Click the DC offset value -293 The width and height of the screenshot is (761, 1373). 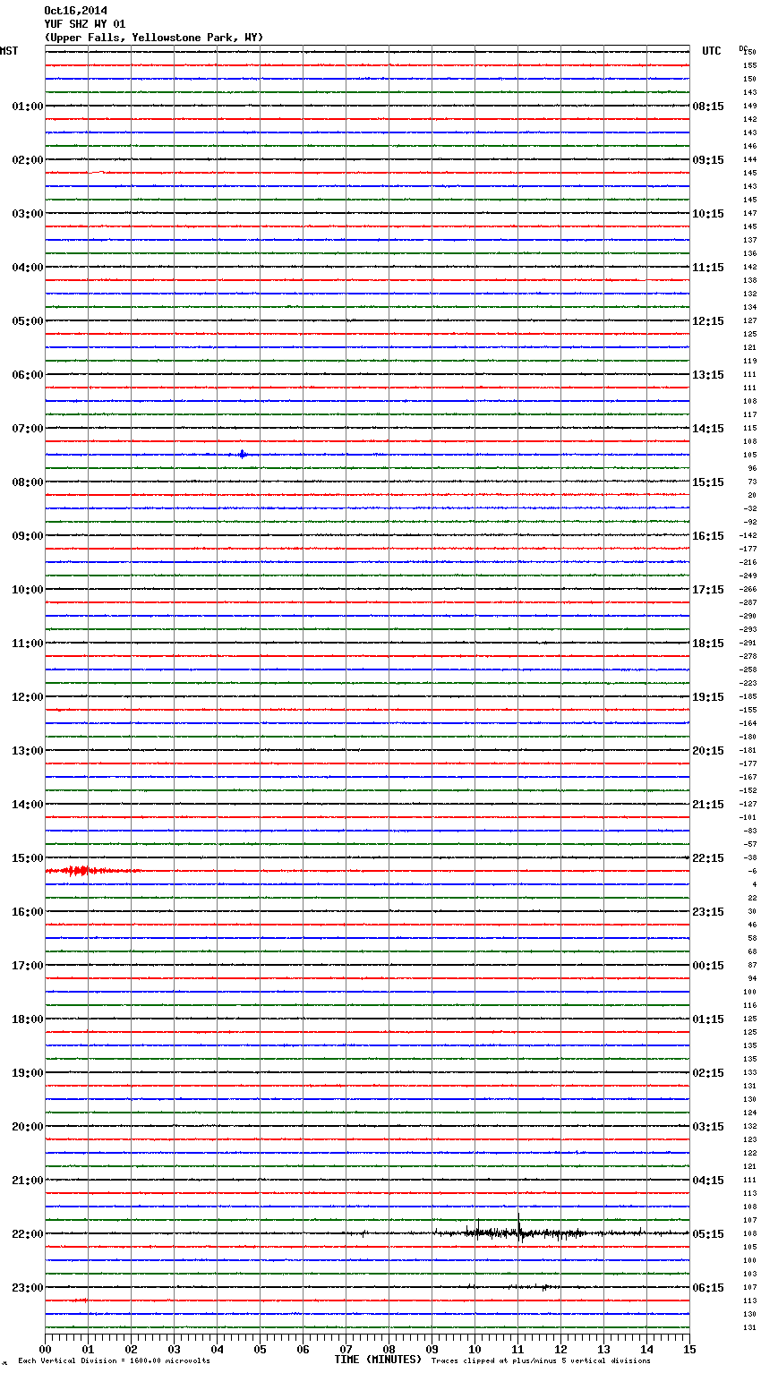point(748,630)
